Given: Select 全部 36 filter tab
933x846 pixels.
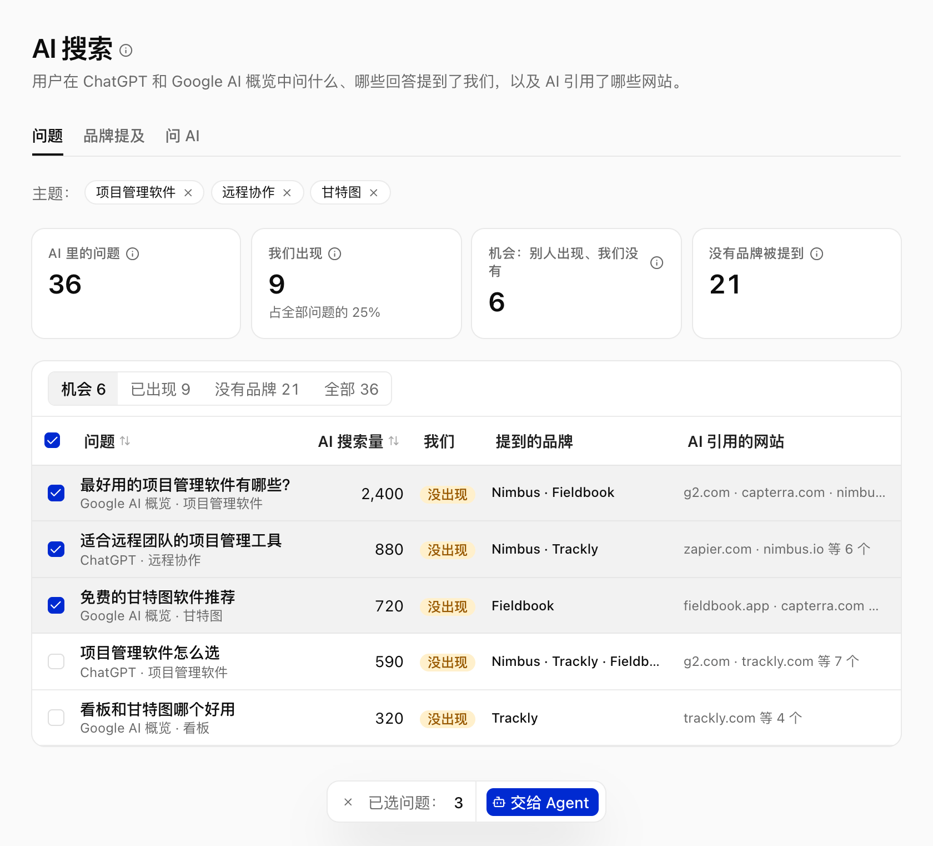Looking at the screenshot, I should click(352, 389).
